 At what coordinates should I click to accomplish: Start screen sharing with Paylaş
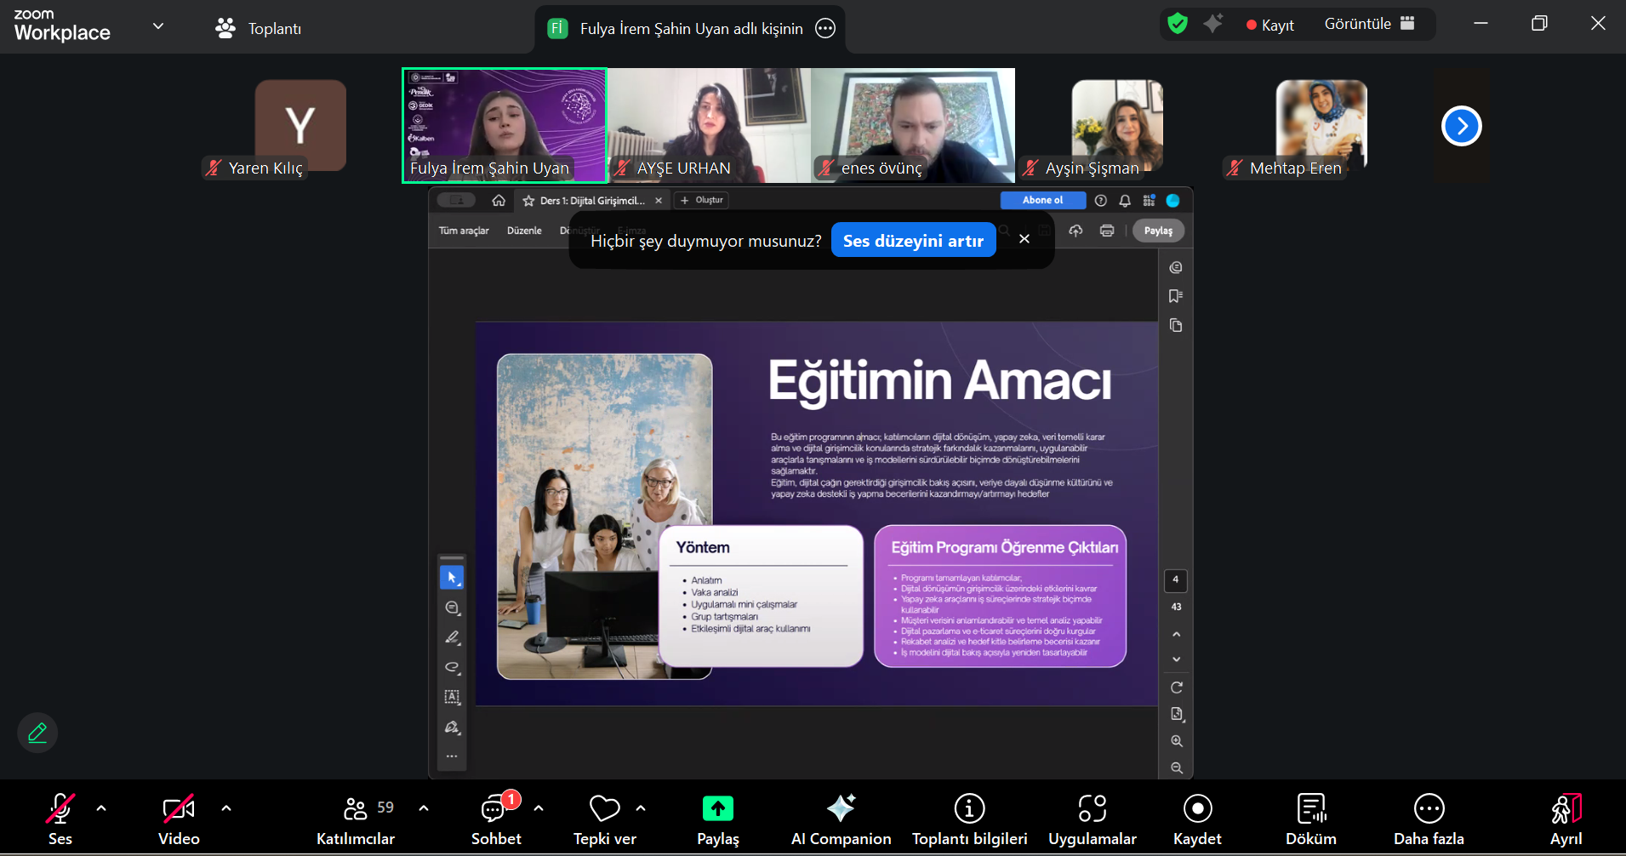tap(718, 819)
